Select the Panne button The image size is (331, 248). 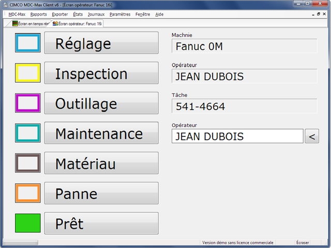[101, 193]
